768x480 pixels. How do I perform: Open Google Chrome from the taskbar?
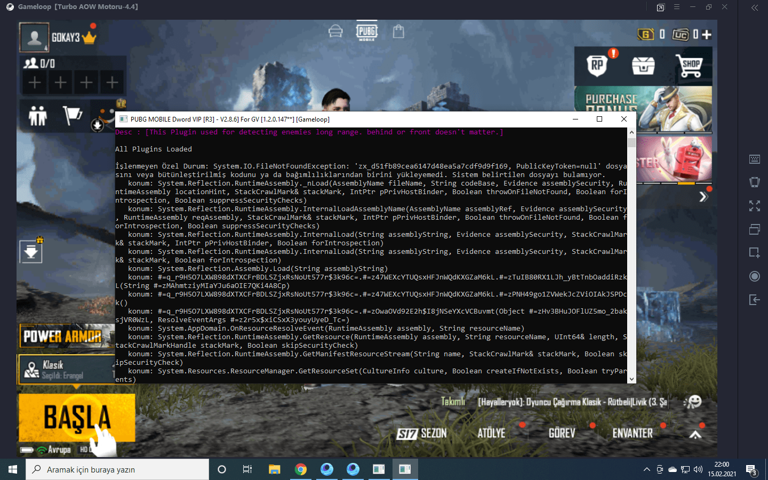(301, 469)
